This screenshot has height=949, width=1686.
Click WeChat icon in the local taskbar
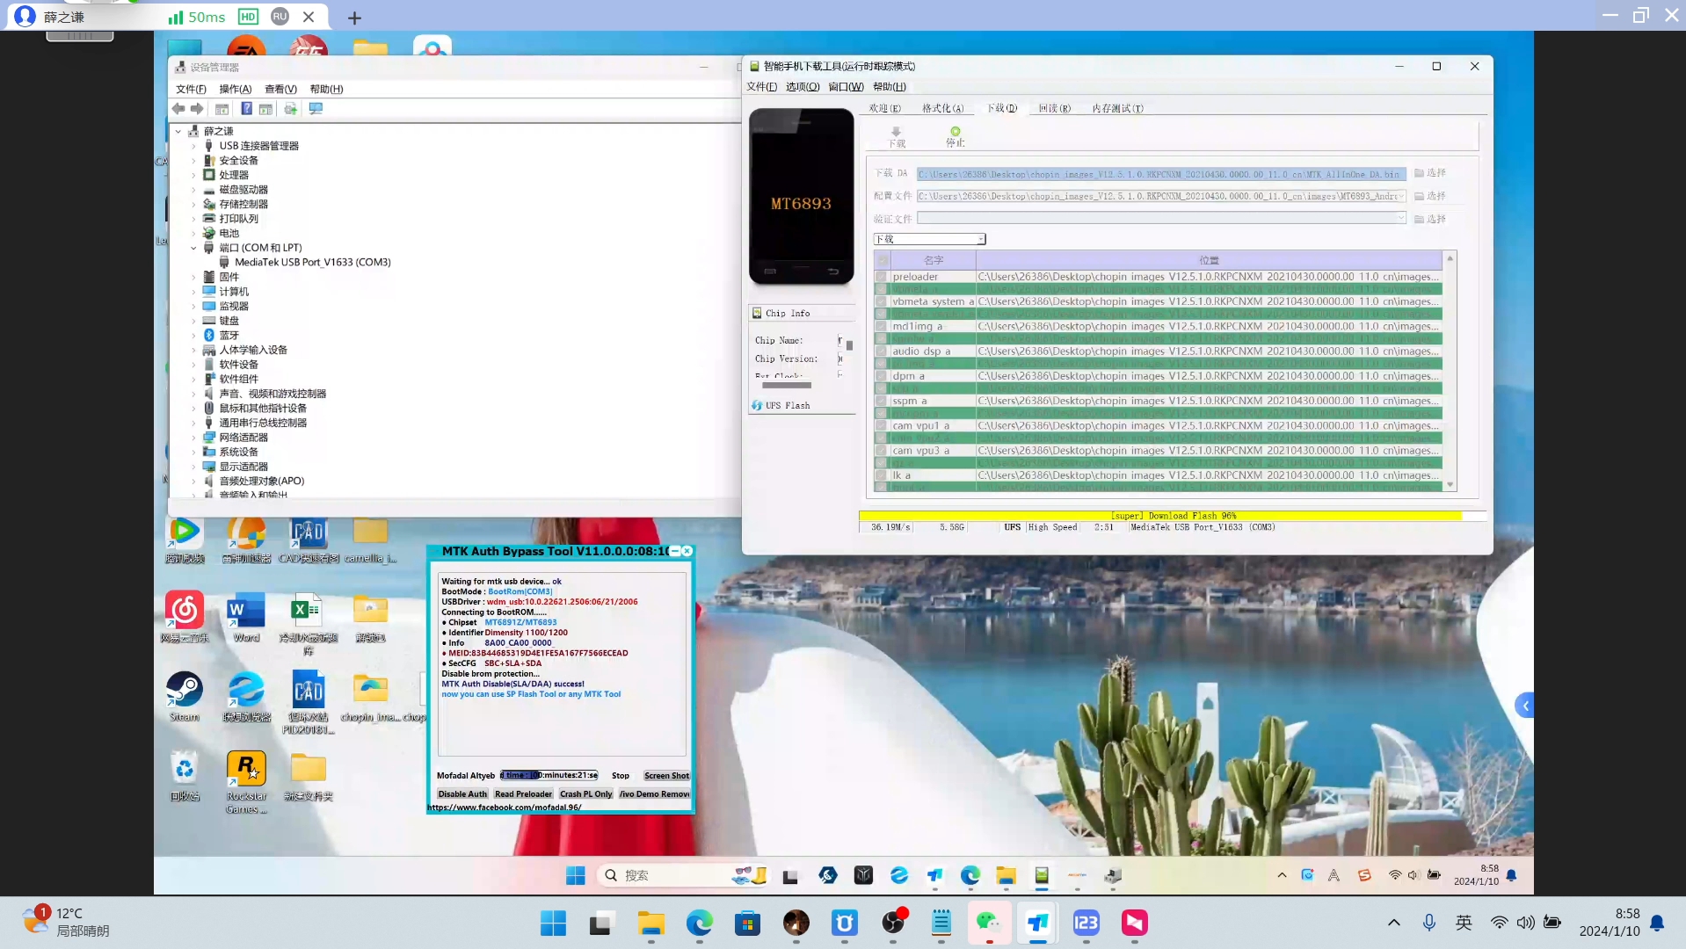pos(989,923)
